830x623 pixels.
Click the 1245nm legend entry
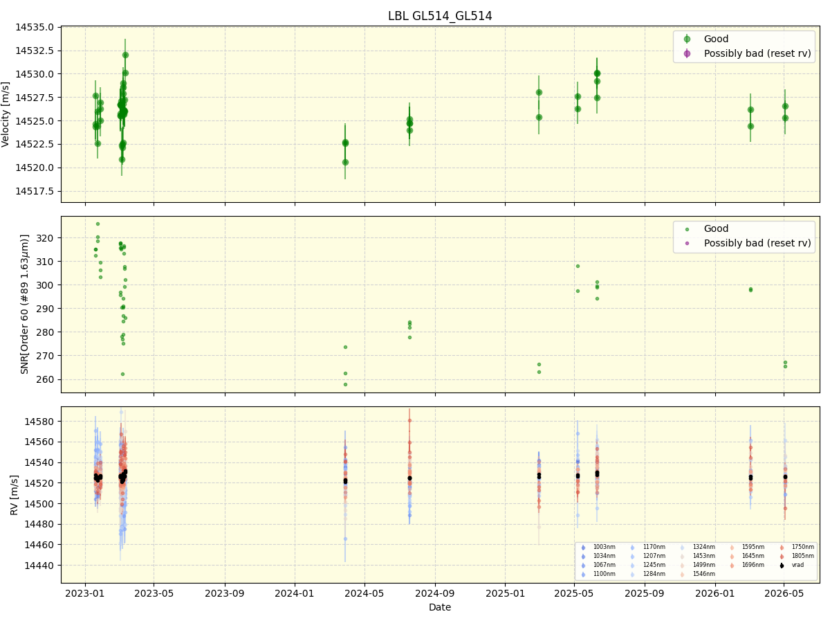point(654,565)
